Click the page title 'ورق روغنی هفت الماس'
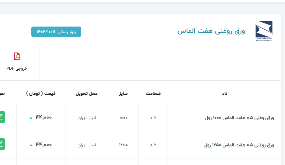 coord(211,31)
